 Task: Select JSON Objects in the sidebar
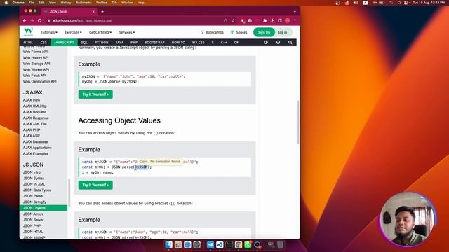(43, 208)
